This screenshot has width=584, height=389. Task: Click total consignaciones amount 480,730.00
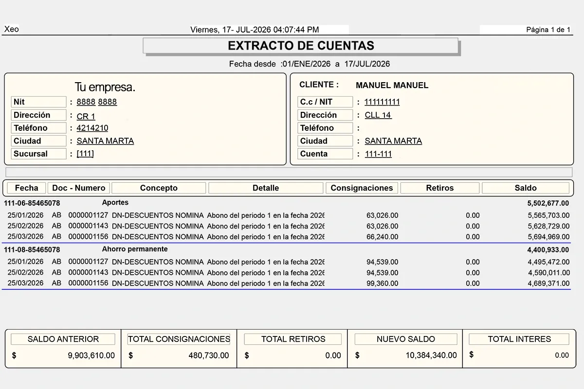coord(209,356)
